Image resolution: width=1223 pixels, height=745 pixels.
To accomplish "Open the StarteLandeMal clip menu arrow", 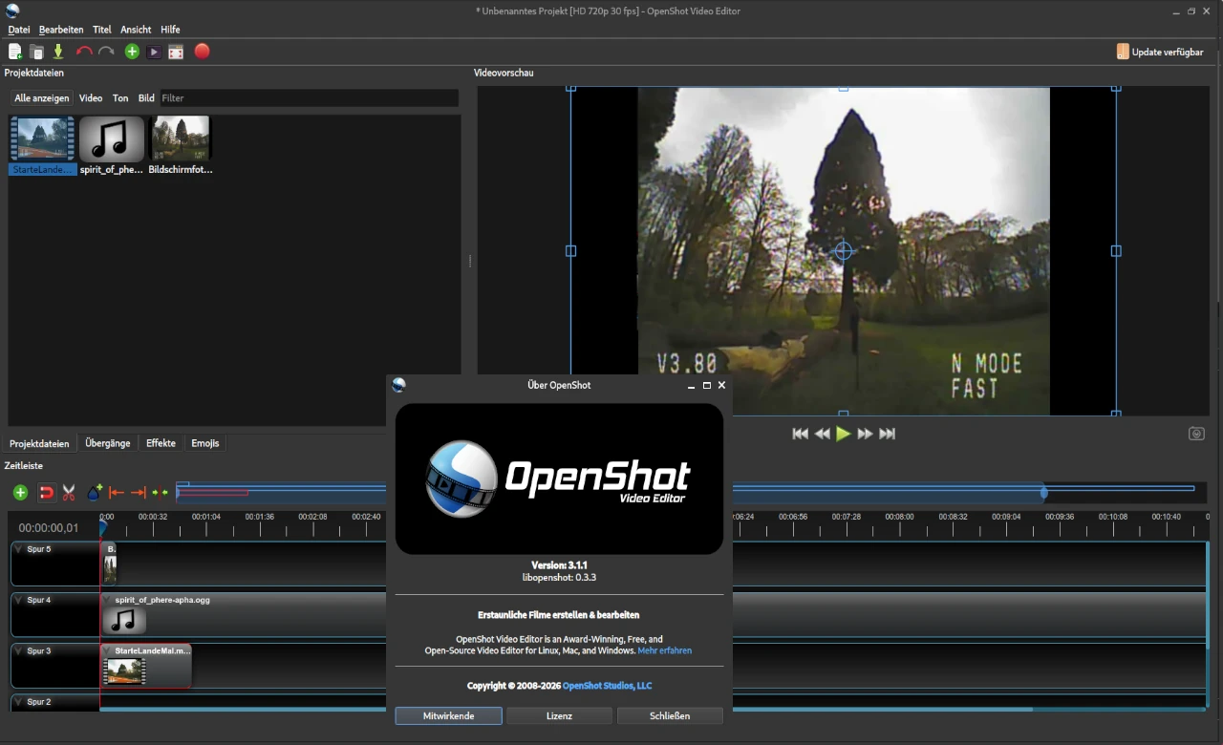I will coord(107,650).
